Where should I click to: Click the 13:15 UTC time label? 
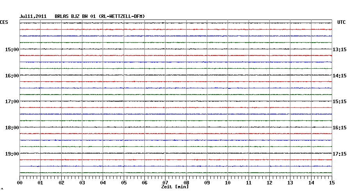click(339, 50)
